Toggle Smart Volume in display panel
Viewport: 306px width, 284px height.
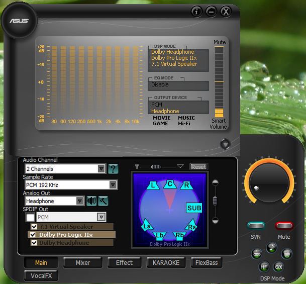click(219, 124)
